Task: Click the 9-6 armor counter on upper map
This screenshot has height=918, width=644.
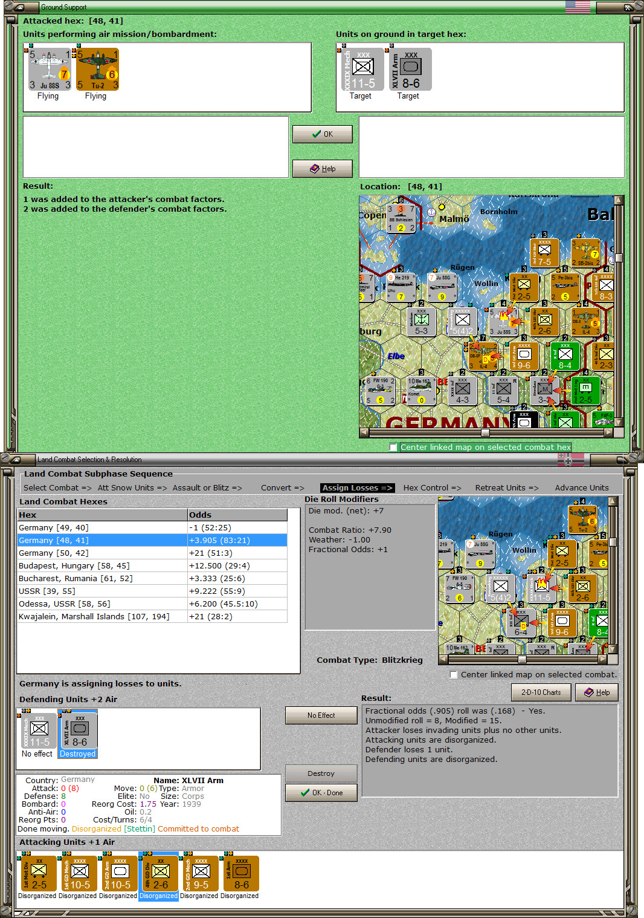Action: [x=524, y=356]
